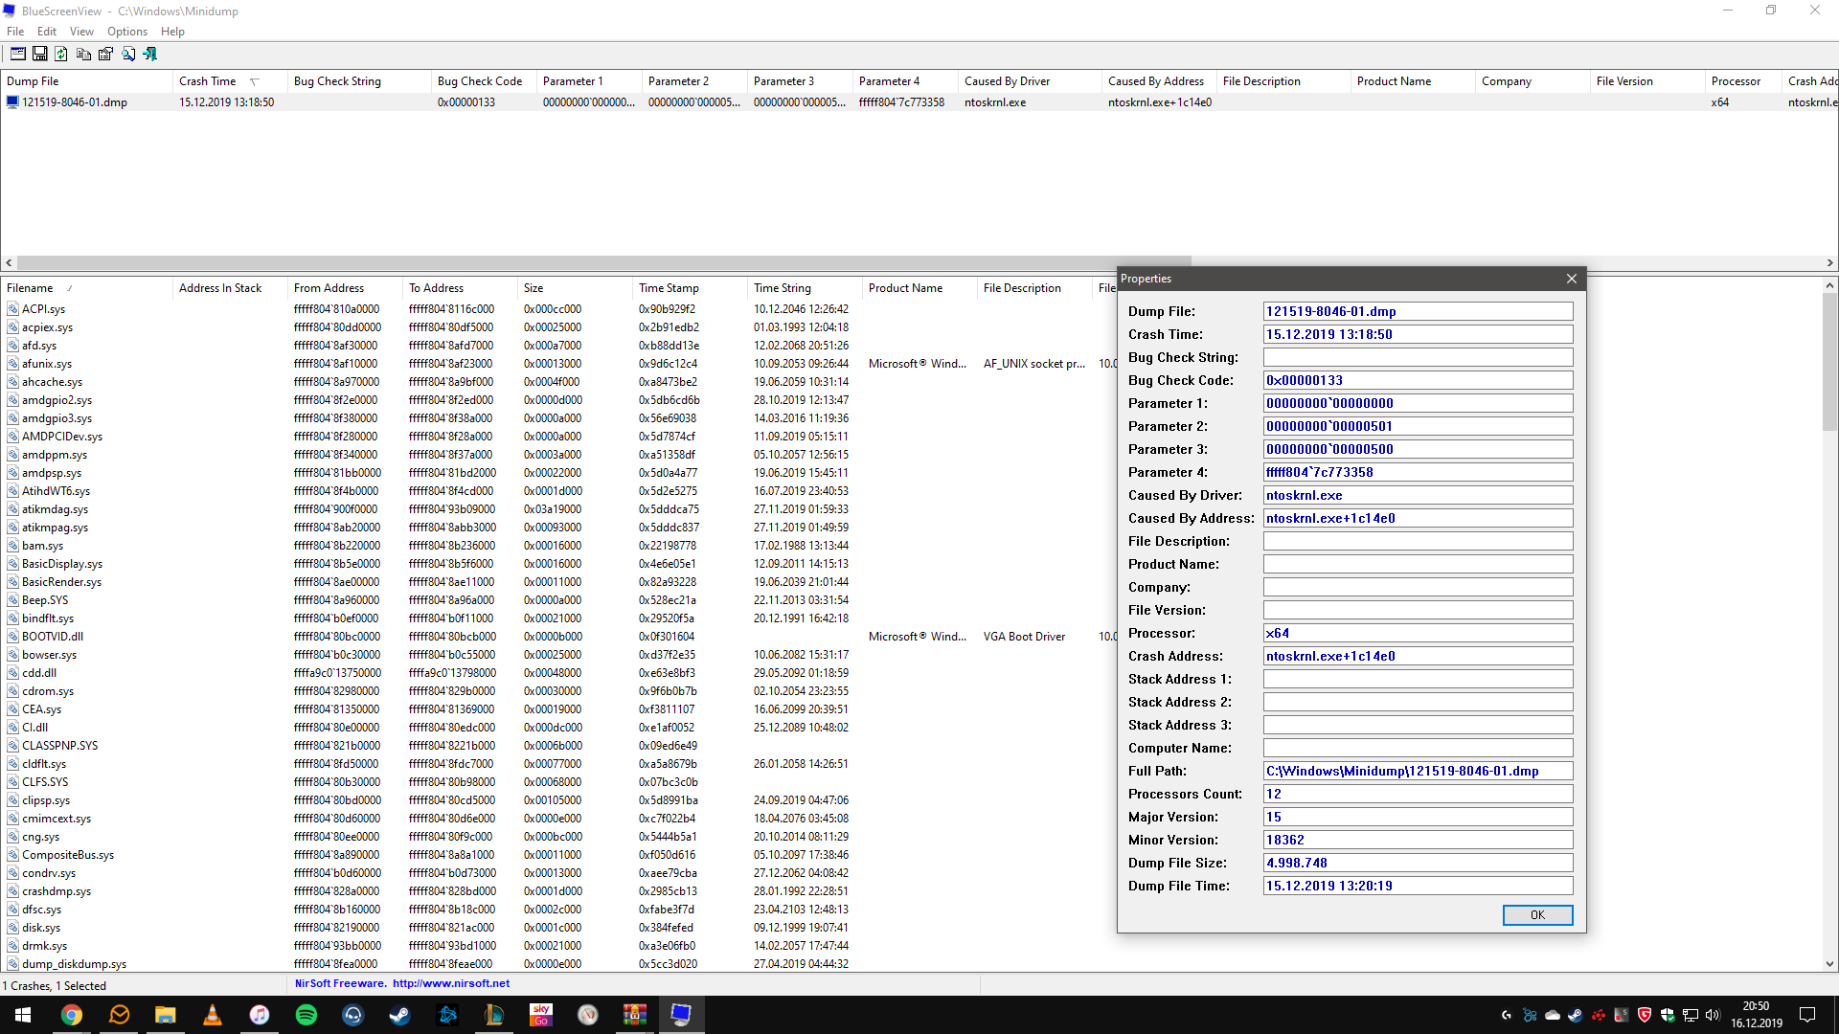This screenshot has width=1839, height=1034.
Task: Sort drivers by Filename column header
Action: click(31, 288)
